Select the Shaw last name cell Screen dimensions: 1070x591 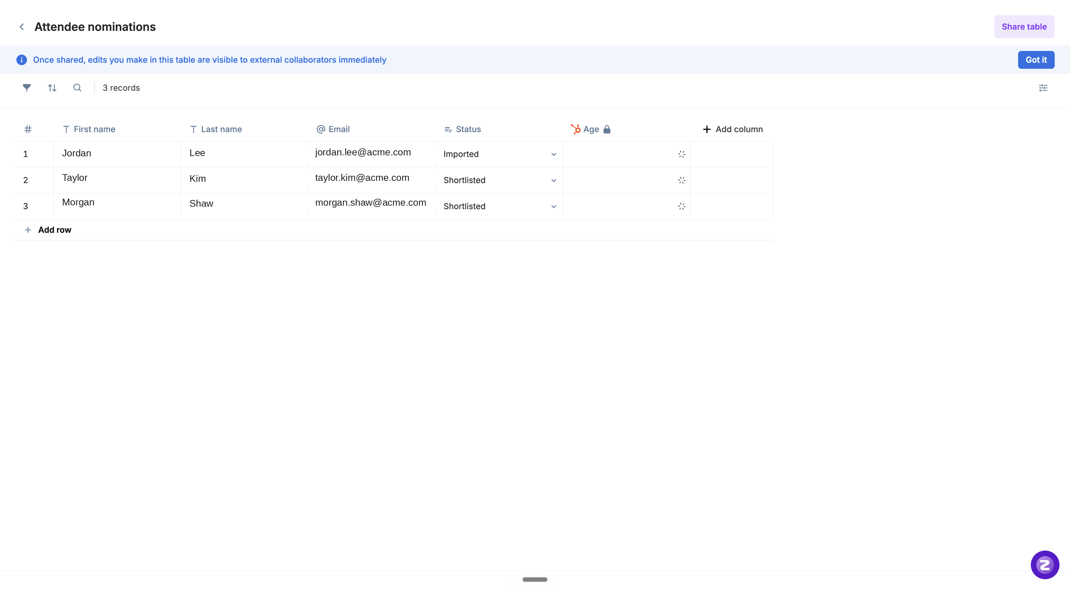coord(245,206)
